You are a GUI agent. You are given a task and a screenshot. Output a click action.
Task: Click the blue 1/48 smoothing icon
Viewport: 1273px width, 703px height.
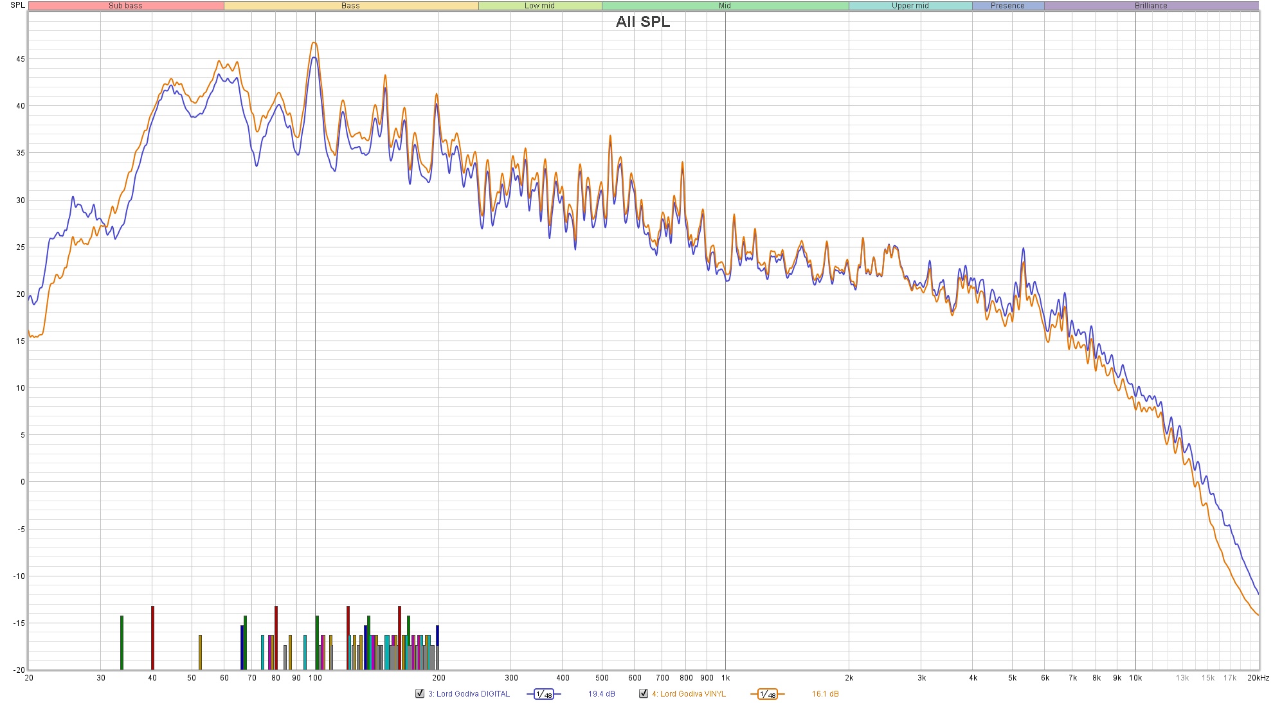point(544,694)
